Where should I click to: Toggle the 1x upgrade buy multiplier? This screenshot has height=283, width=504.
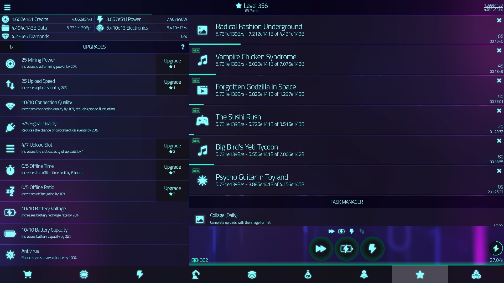(11, 47)
